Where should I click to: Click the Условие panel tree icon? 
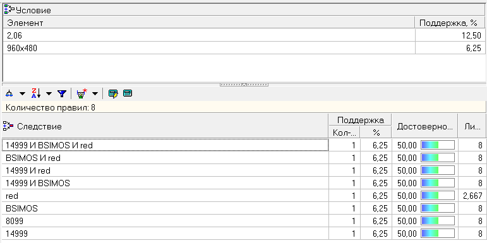(x=9, y=9)
